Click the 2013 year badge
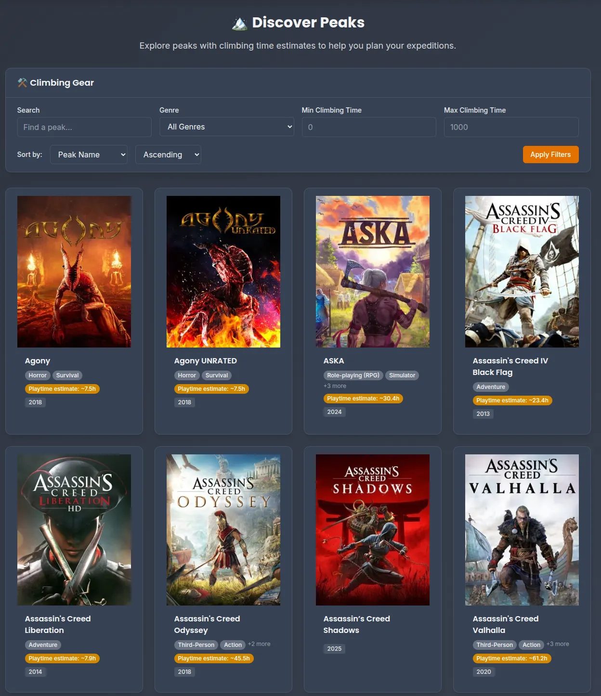 483,414
